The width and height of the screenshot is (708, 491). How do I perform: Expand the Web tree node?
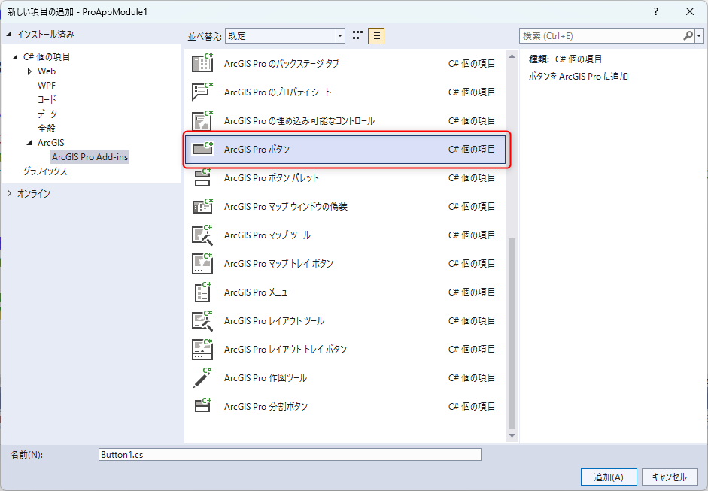click(x=30, y=71)
